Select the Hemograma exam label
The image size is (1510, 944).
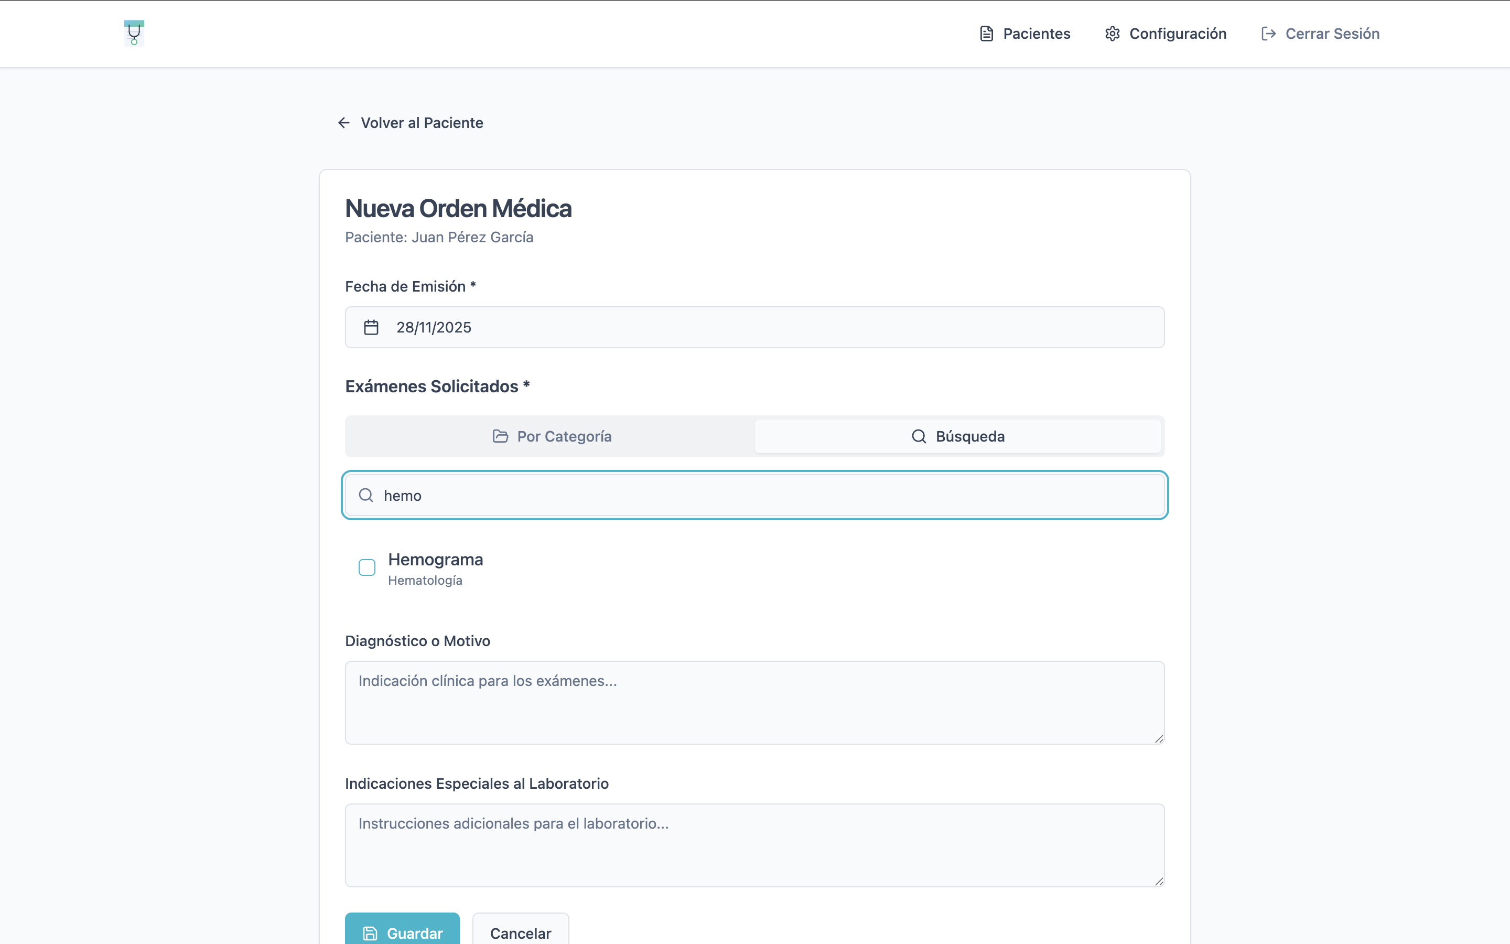[x=436, y=560]
